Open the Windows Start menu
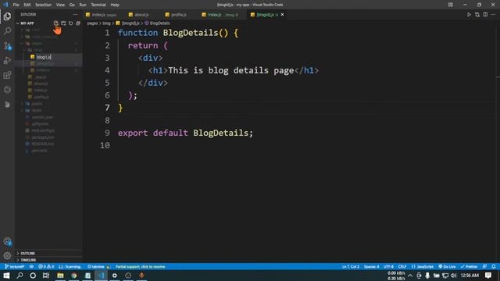 click(6, 276)
